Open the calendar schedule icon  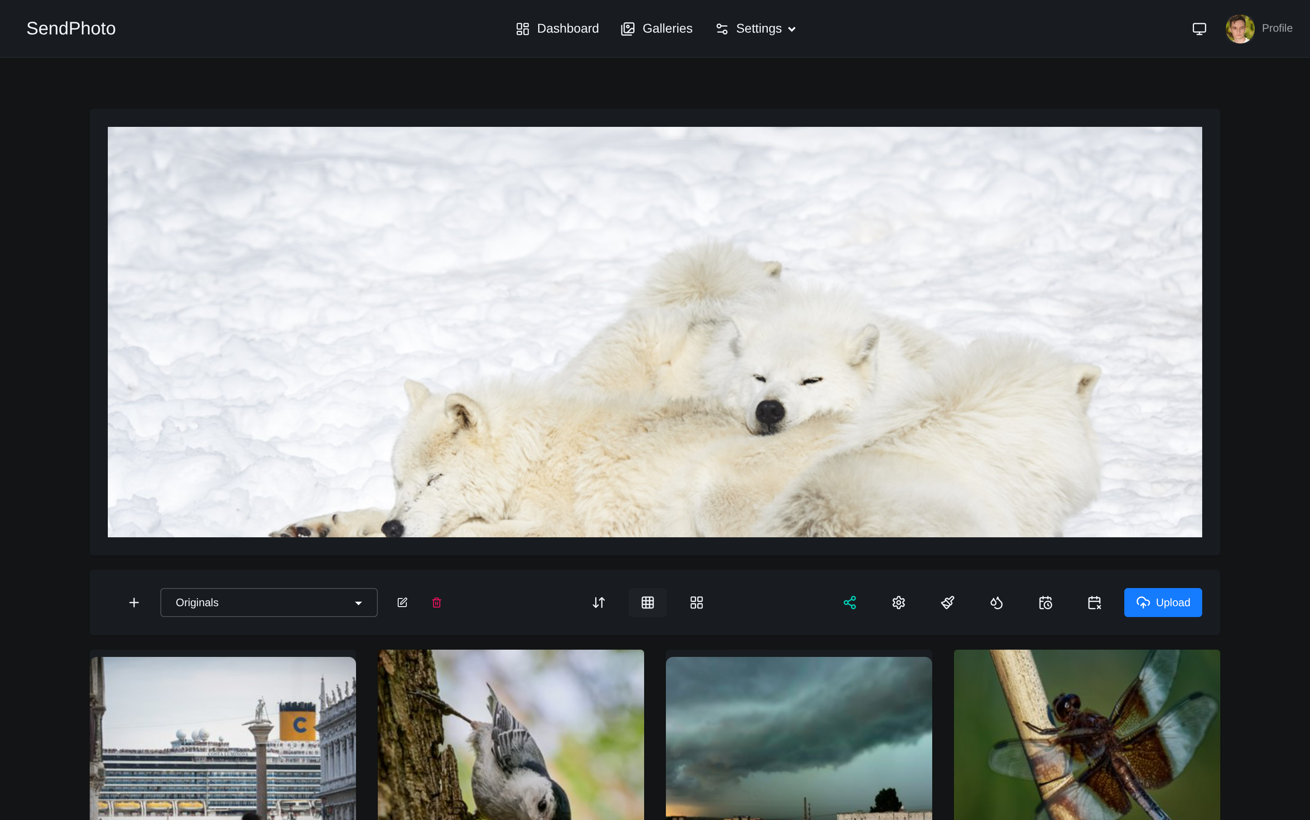tap(1045, 602)
